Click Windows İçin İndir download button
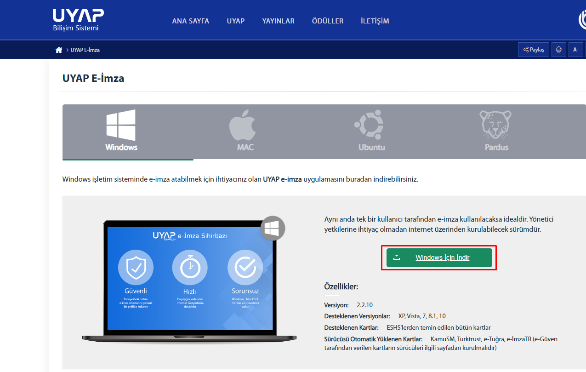 [x=439, y=258]
